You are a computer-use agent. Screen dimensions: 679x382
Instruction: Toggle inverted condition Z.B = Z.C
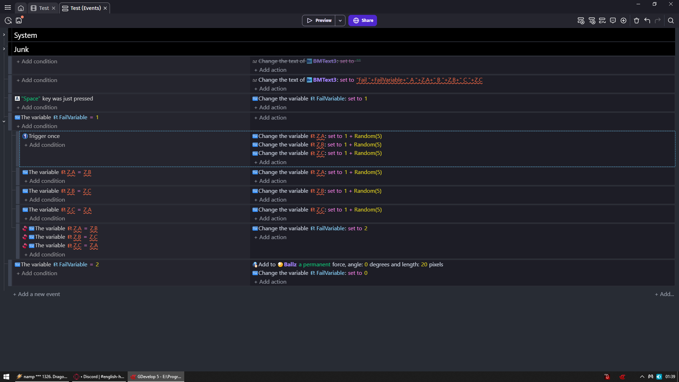point(25,237)
